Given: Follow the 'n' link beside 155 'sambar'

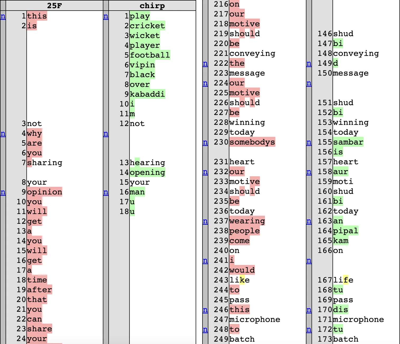Looking at the screenshot, I should (x=309, y=143).
